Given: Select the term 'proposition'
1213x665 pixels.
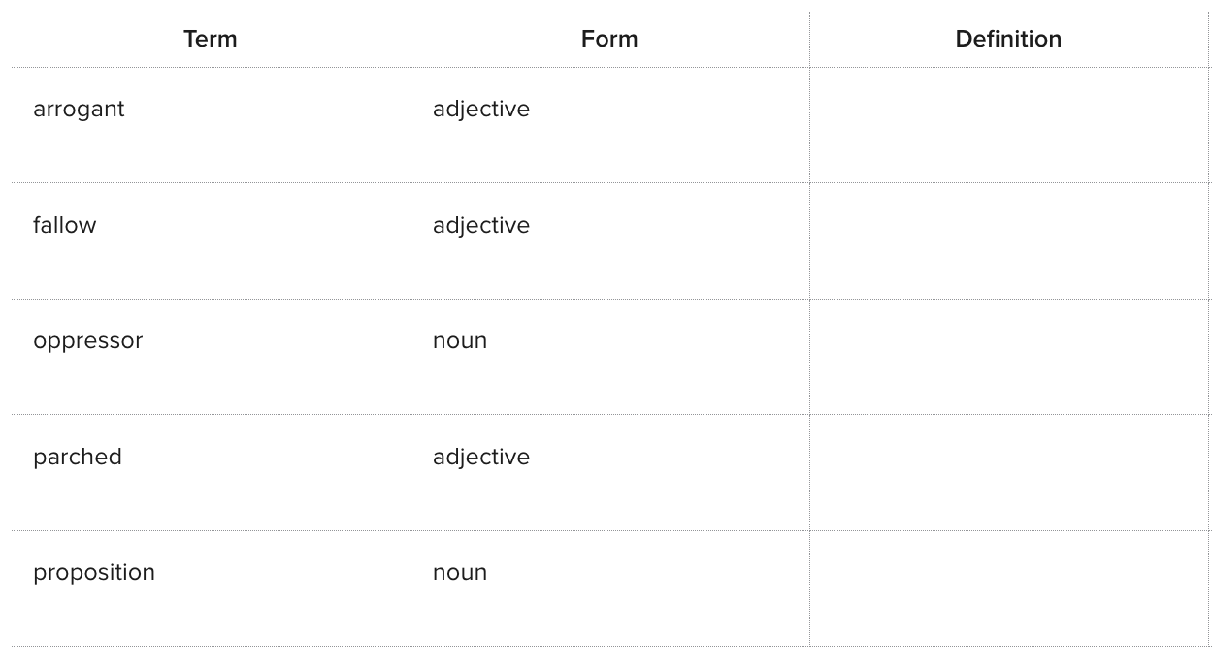Looking at the screenshot, I should pyautogui.click(x=94, y=573).
